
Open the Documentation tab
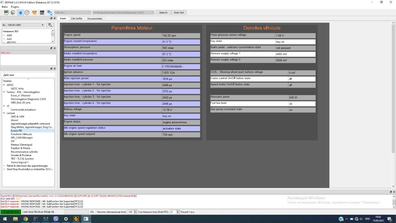point(95,19)
